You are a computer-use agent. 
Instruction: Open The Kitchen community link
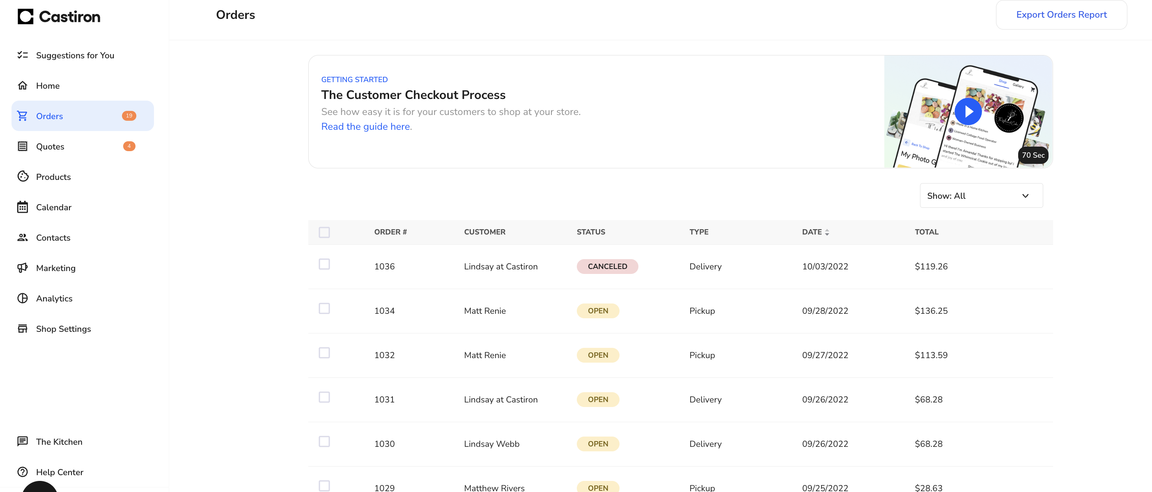click(x=59, y=441)
